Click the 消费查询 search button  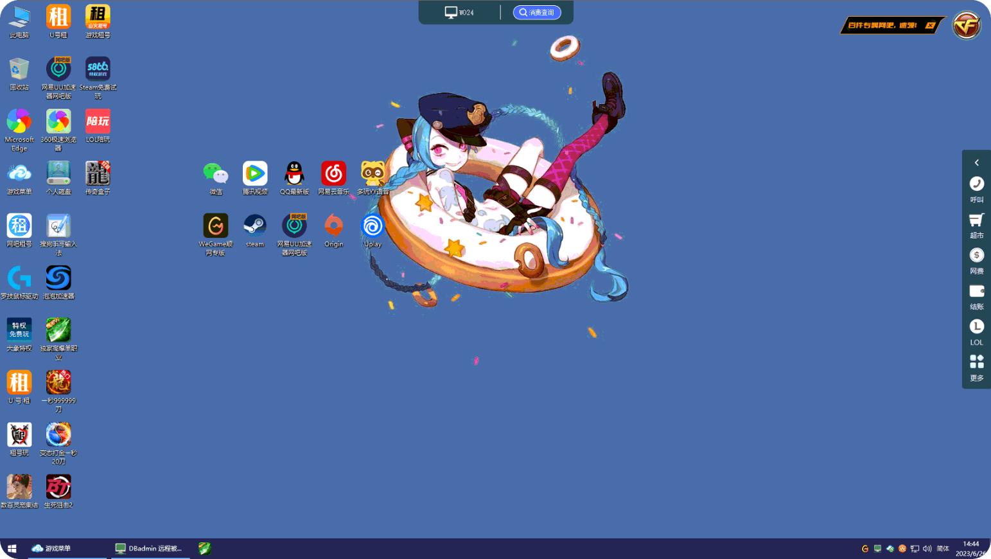[x=537, y=12]
